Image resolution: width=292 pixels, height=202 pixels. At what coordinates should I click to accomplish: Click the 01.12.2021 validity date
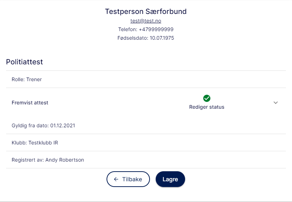pos(62,126)
